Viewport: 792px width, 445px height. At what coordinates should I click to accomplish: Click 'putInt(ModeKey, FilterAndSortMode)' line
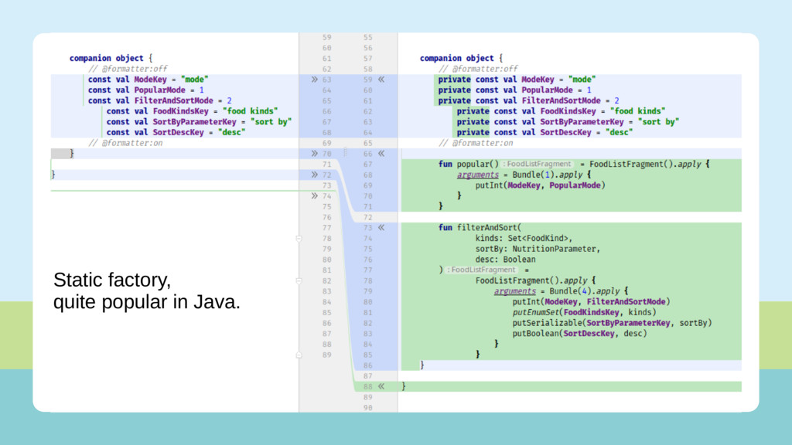pyautogui.click(x=591, y=302)
